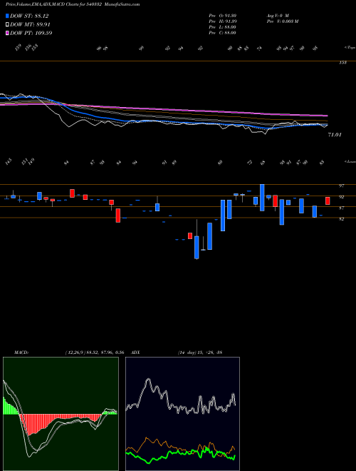The width and height of the screenshot is (356, 471).
Task: Click the 'Pre C: 88.00' value
Action: pos(223,33)
